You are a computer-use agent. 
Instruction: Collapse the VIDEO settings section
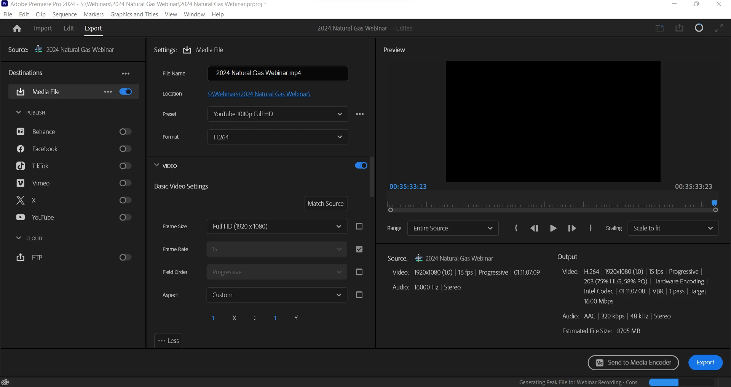pos(156,165)
